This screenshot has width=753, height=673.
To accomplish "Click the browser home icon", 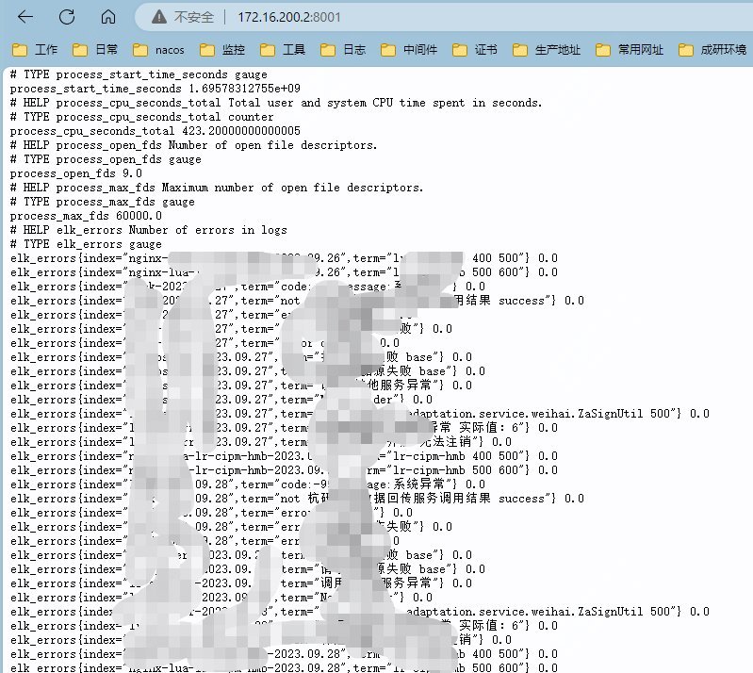I will tap(108, 17).
